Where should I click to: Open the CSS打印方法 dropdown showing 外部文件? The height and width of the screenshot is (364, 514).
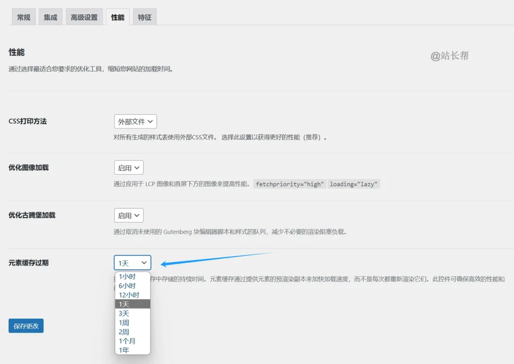(x=136, y=121)
